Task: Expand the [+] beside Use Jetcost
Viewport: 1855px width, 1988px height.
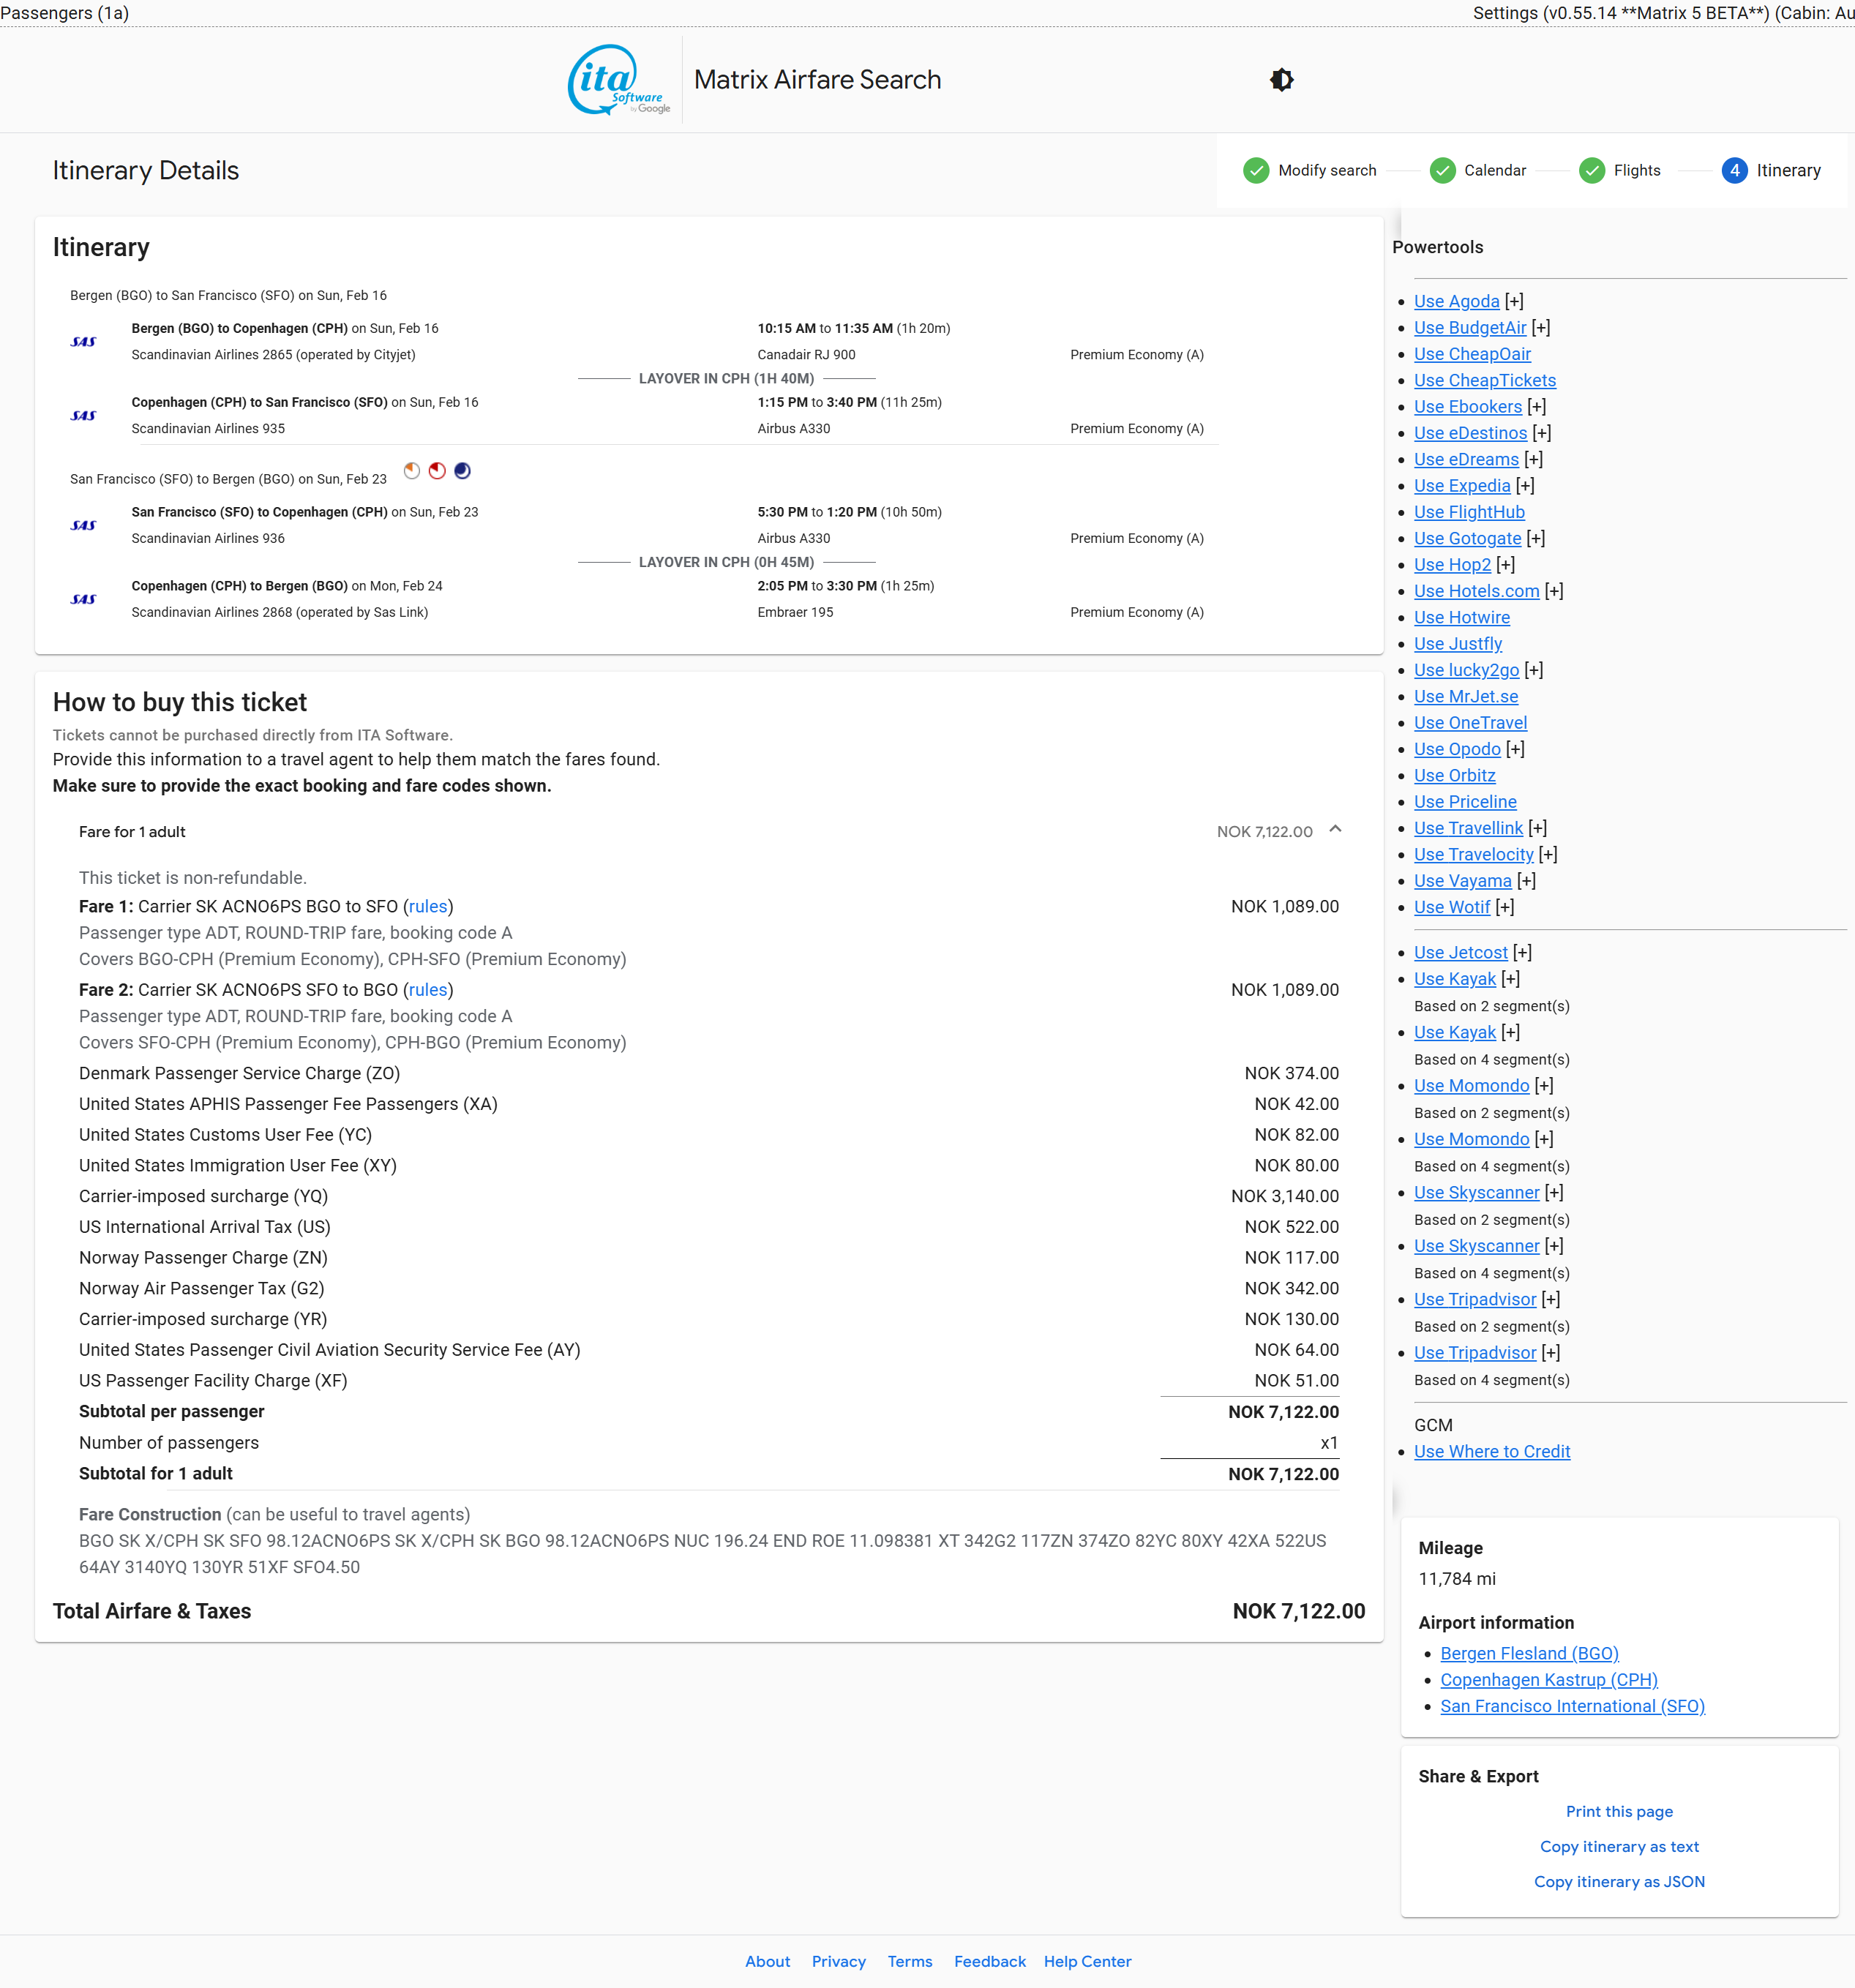Action: tap(1522, 953)
